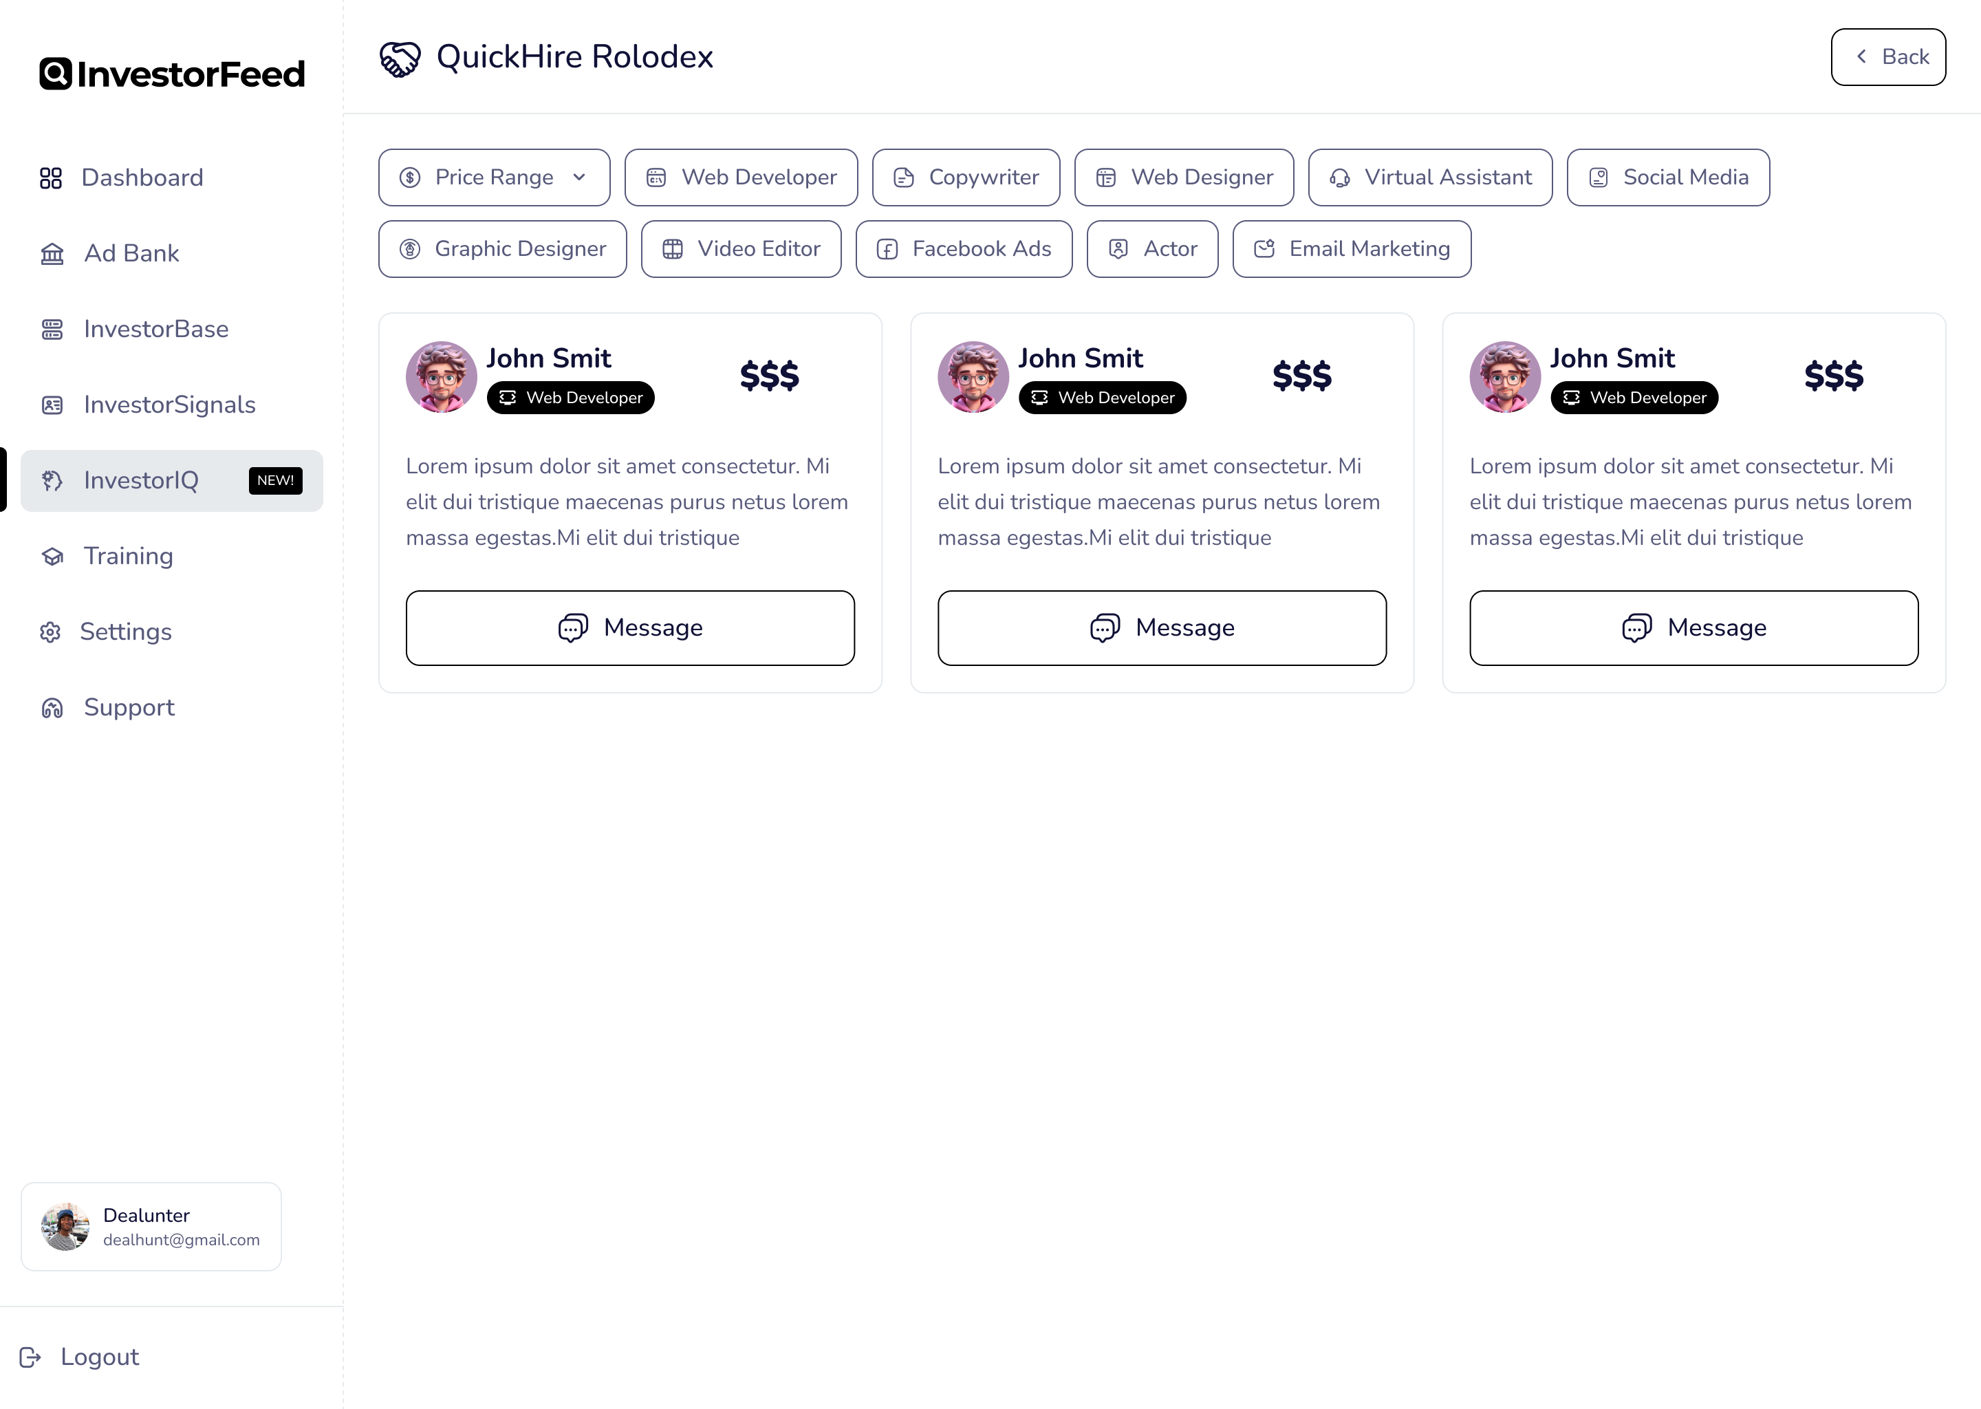The image size is (1981, 1409).
Task: Expand the Price Range dropdown
Action: pyautogui.click(x=493, y=178)
